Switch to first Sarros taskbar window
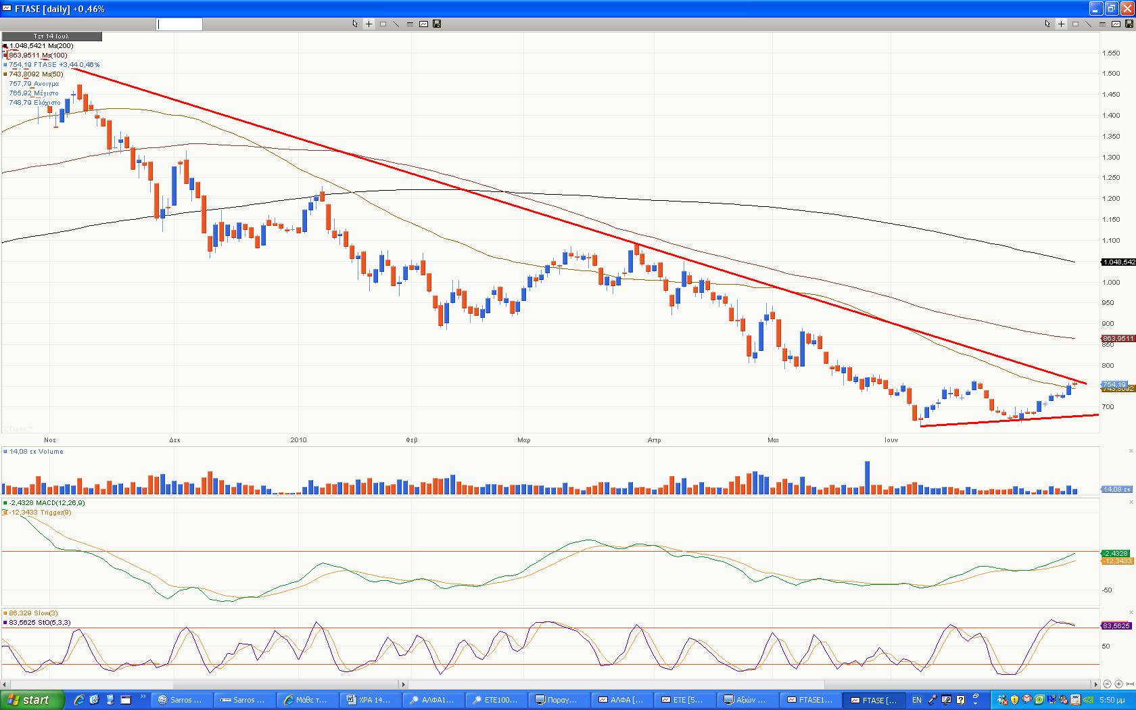This screenshot has width=1136, height=710. click(181, 700)
